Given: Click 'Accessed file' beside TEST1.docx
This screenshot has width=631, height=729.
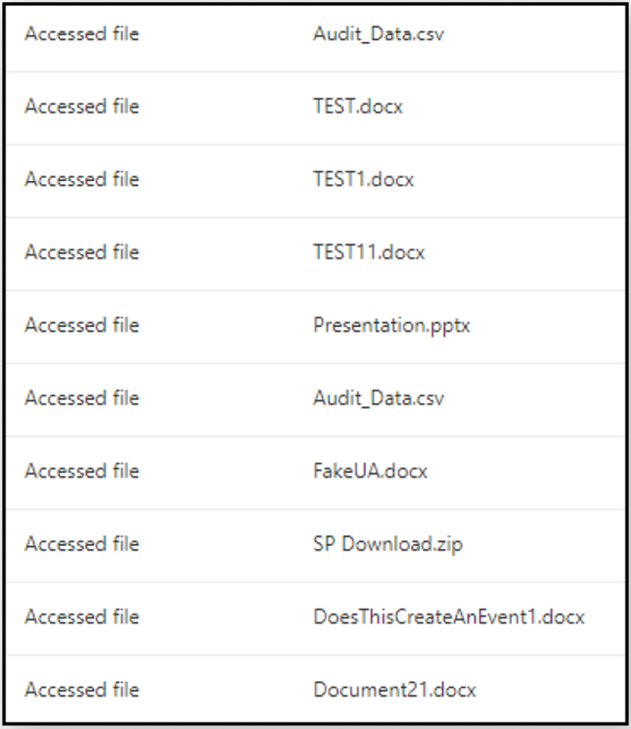Looking at the screenshot, I should coord(82,179).
